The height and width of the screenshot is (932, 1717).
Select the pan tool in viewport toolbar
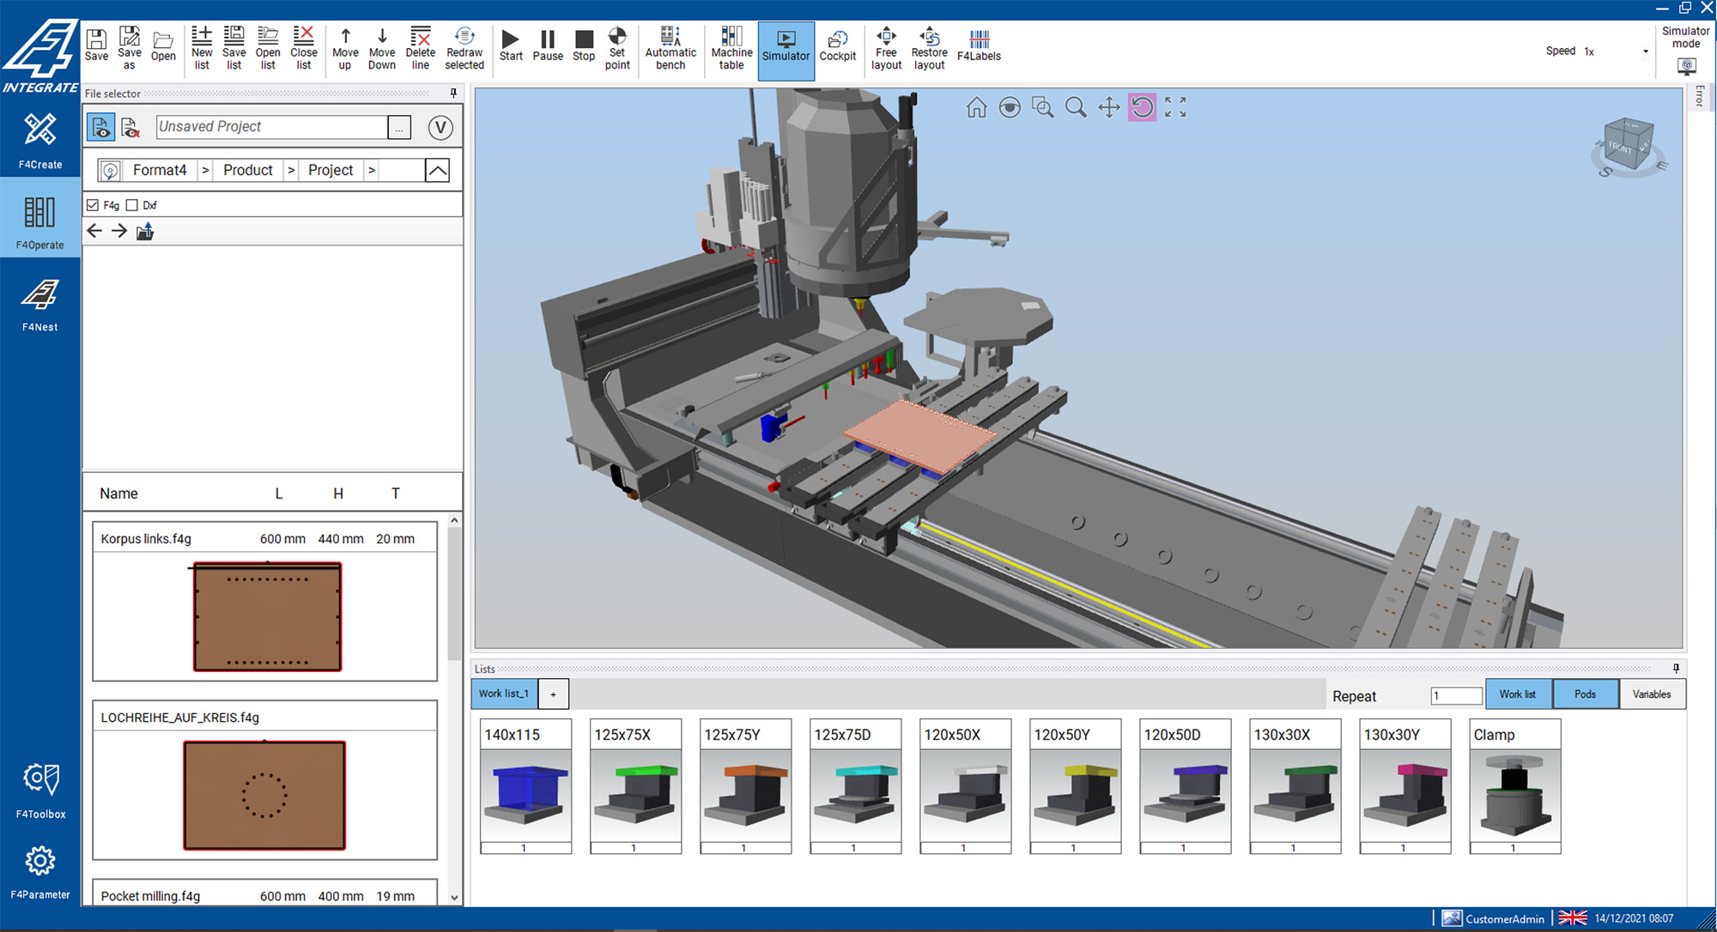point(1108,107)
